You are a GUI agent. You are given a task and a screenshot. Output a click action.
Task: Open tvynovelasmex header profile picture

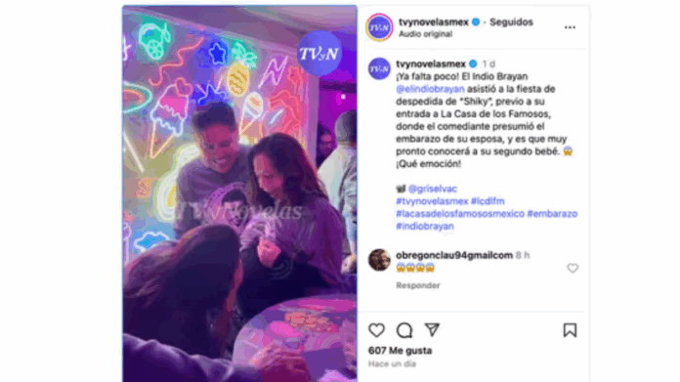point(379,27)
